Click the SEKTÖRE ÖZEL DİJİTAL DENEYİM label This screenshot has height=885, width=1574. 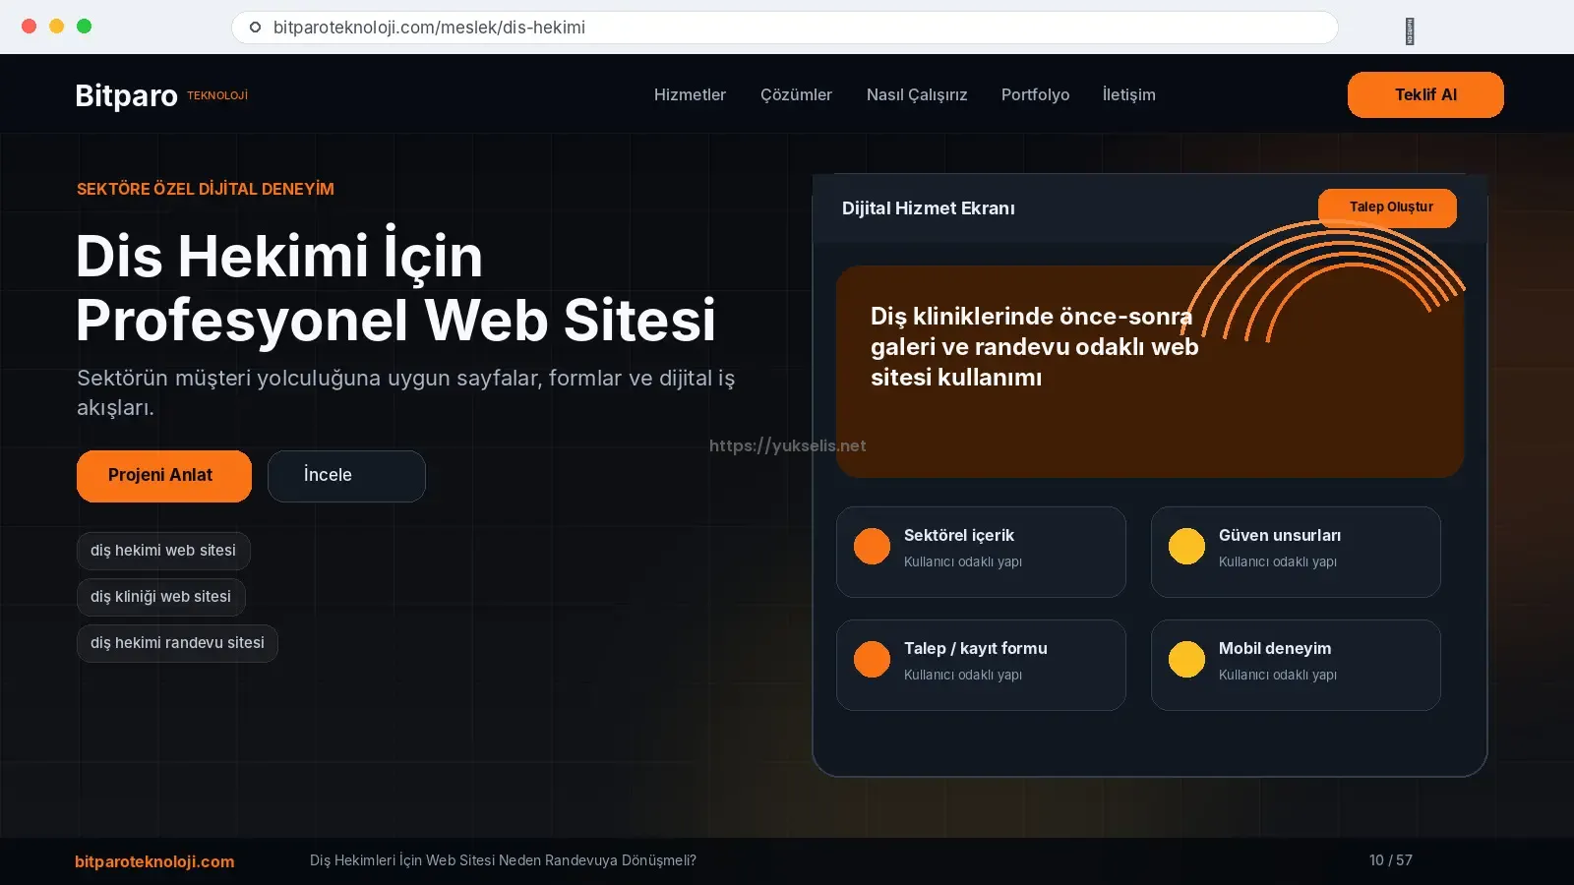[x=206, y=189]
